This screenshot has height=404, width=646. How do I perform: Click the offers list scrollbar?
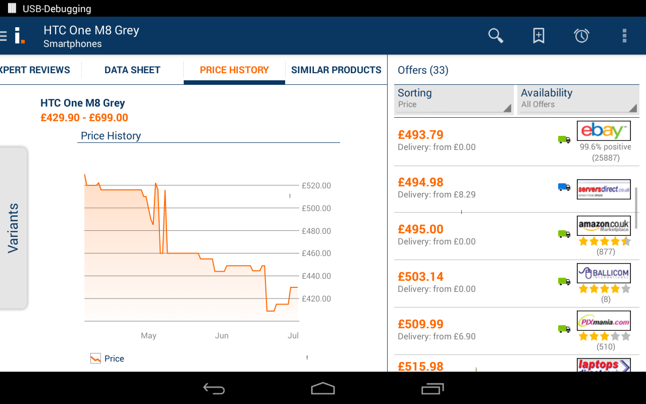point(636,208)
